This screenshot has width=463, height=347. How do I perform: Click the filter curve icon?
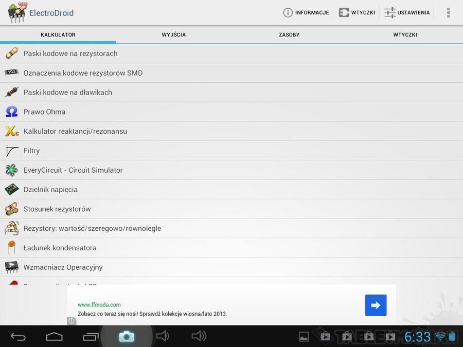11,151
